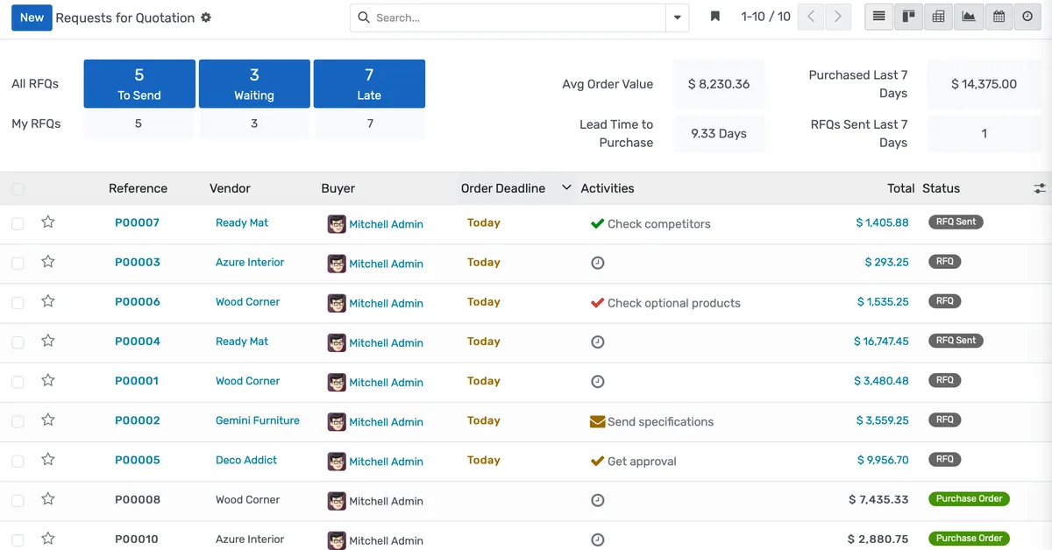This screenshot has height=550, width=1052.
Task: Open vendor link Gemini Furniture
Action: (x=258, y=420)
